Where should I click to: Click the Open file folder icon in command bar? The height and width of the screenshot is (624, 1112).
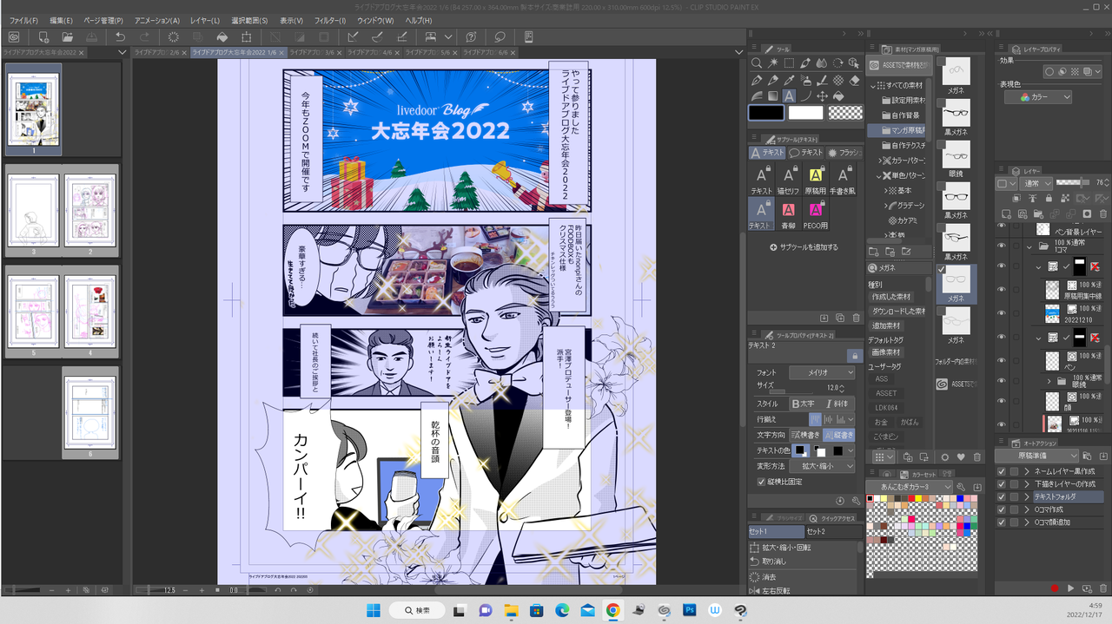(67, 37)
